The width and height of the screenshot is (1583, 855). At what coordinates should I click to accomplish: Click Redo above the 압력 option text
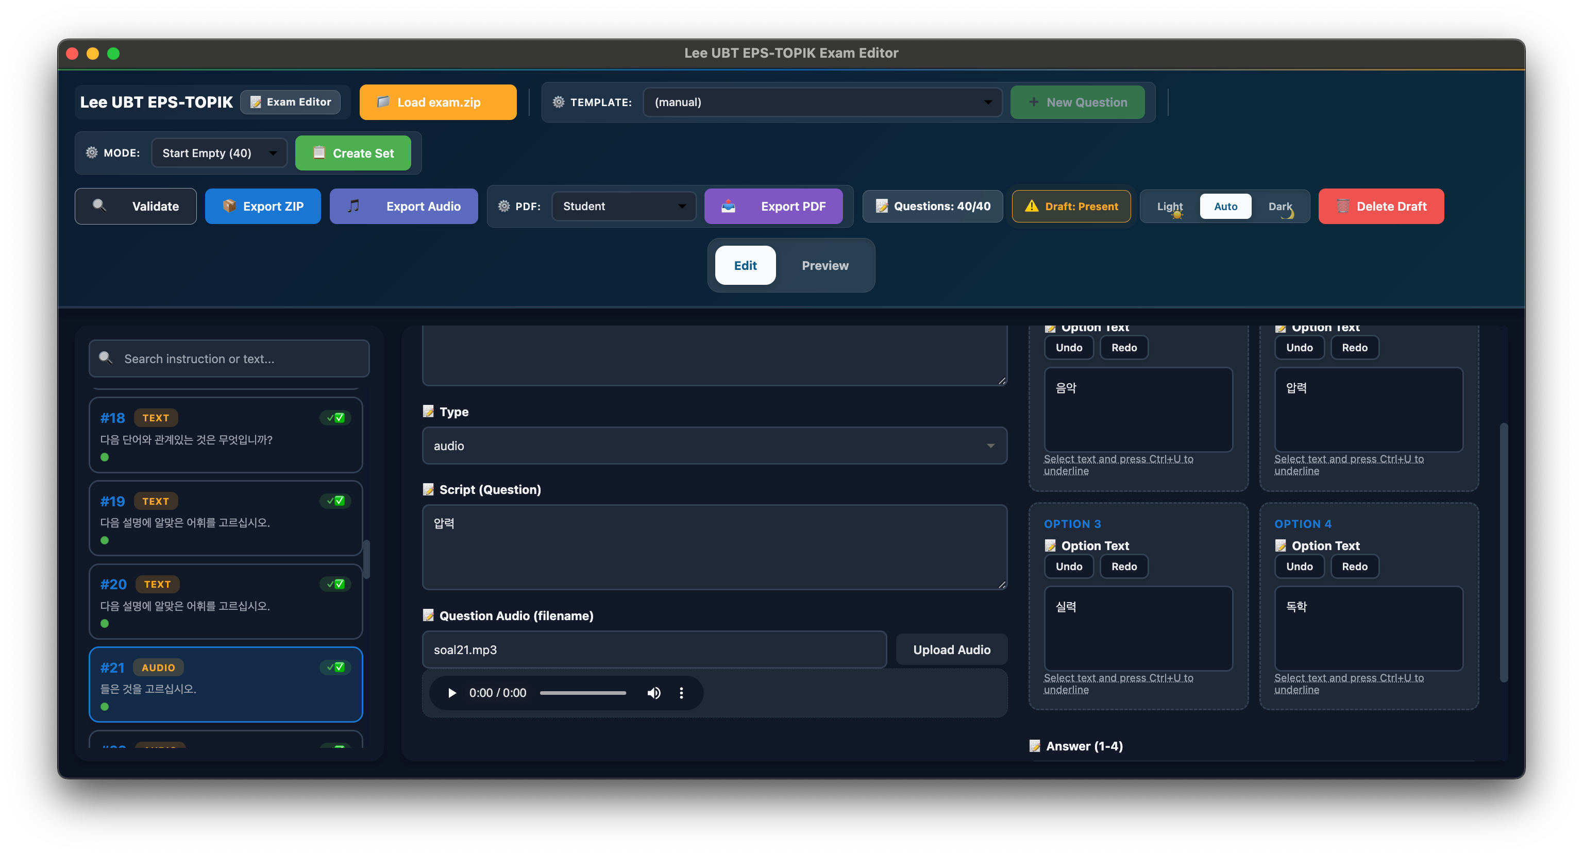click(x=1354, y=347)
